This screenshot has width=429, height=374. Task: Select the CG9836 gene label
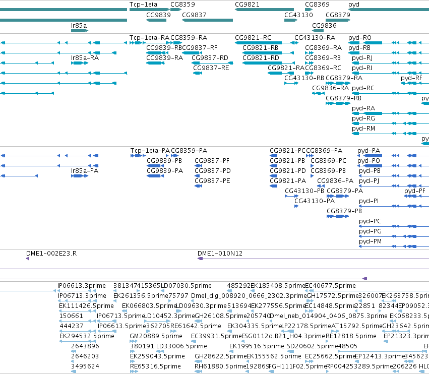coord(324,25)
